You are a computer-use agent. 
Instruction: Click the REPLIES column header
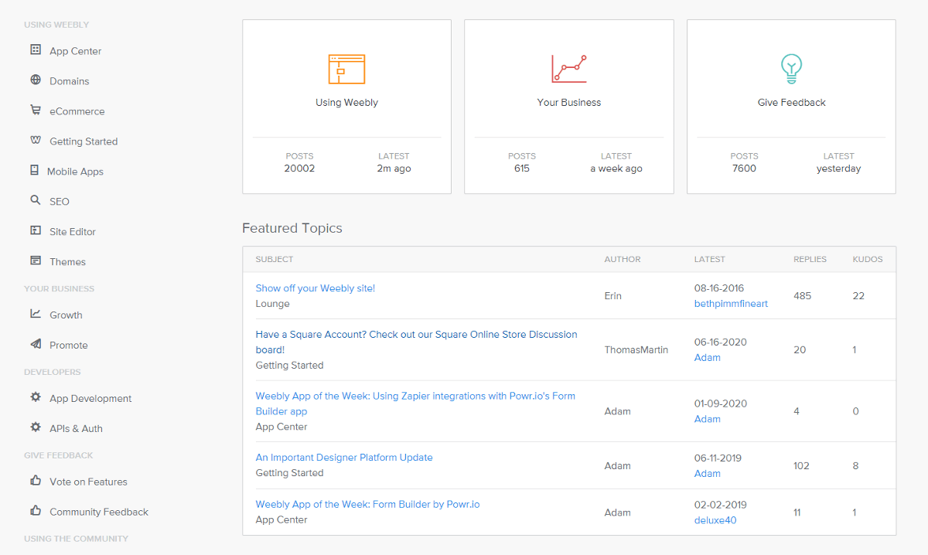[x=810, y=260]
